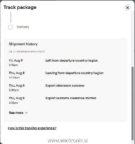The width and height of the screenshot is (135, 144).
Task: Click the 'Export clearance success' status
Action: click(x=65, y=86)
